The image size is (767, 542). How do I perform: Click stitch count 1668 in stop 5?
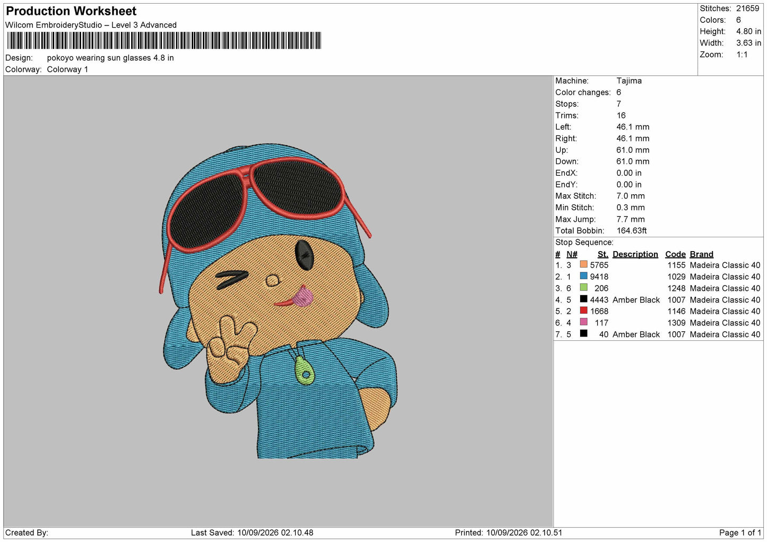pos(599,312)
